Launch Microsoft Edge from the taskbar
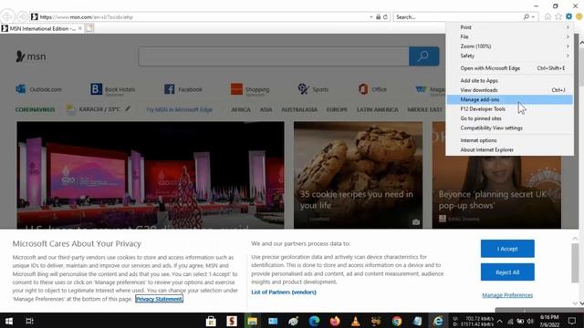The image size is (584, 328). pos(314,321)
